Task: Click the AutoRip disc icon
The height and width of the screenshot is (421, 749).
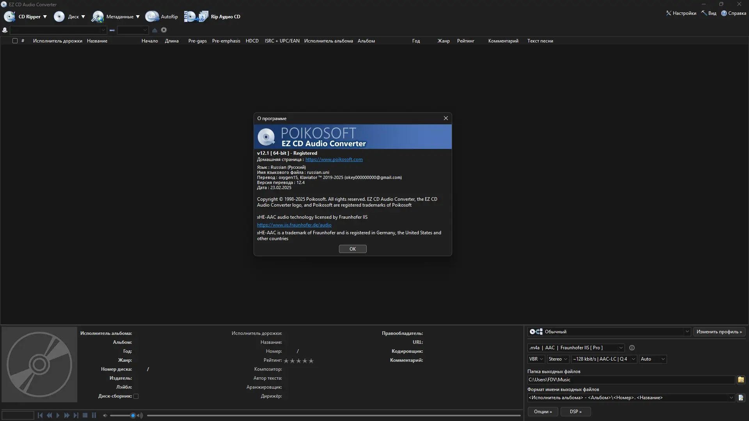Action: (x=152, y=16)
